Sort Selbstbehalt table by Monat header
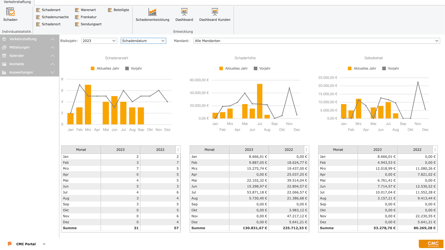The height and width of the screenshot is (250, 445). 338,150
